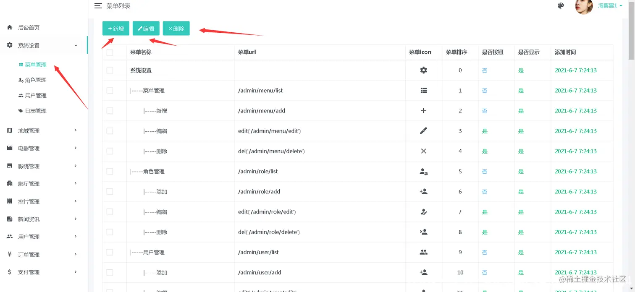The height and width of the screenshot is (292, 635).
Task: Check the 系统设置 row checkbox
Action: pyautogui.click(x=110, y=70)
